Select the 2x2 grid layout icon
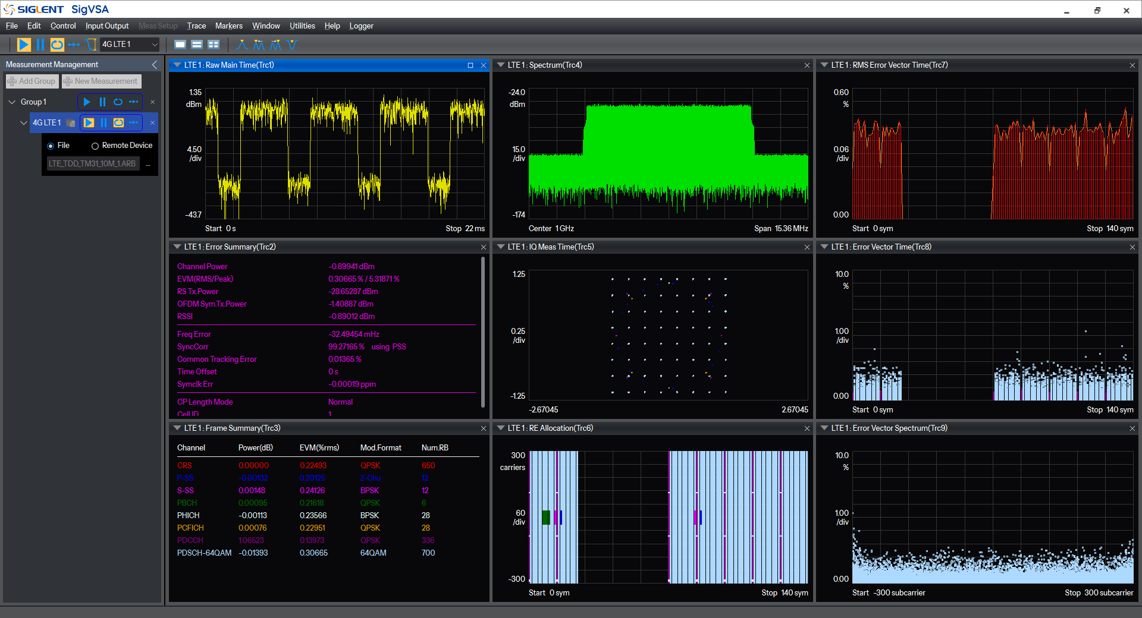The image size is (1142, 618). pos(214,45)
